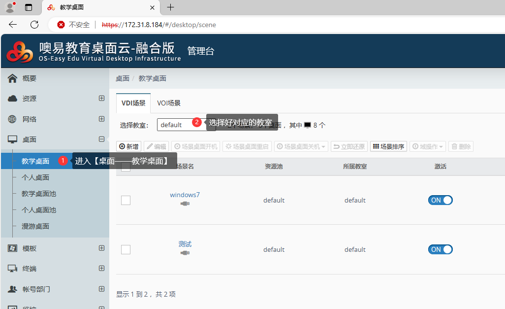Click the 帐号部门 users icon
Screen dimensions: 505x309
(13, 289)
